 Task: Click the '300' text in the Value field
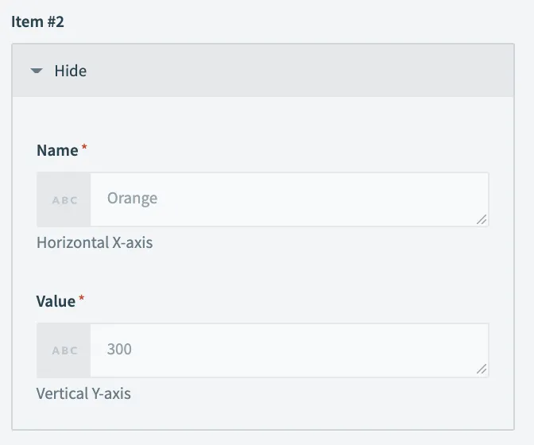tap(119, 349)
